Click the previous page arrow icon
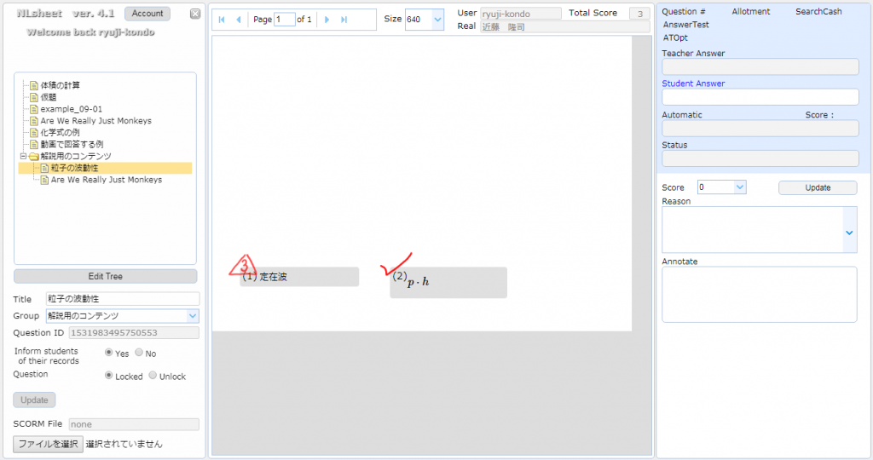Viewport: 873px width, 460px height. [238, 20]
